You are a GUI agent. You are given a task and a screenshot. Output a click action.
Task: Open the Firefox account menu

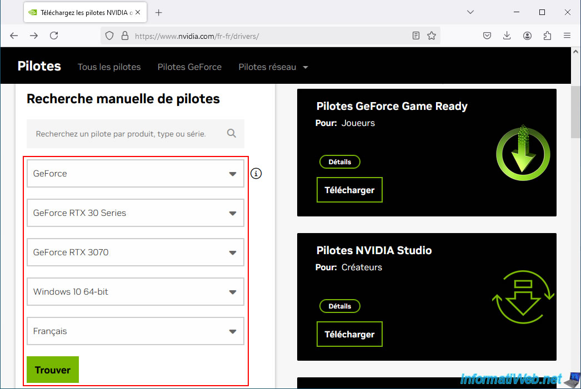coord(527,36)
